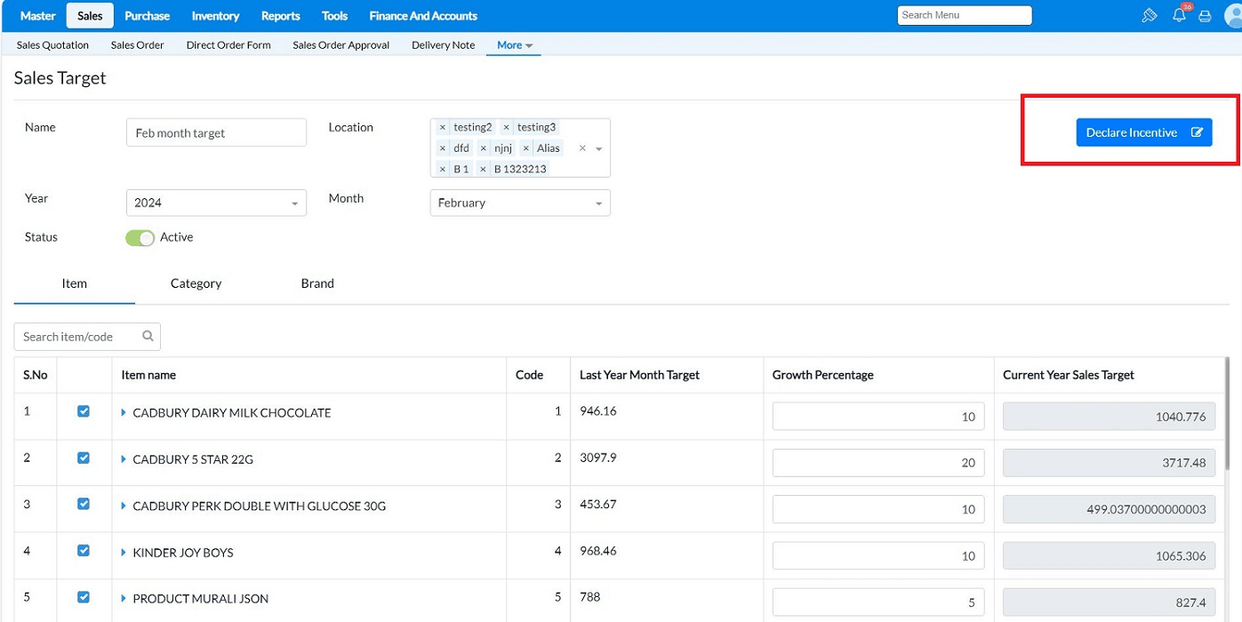Toggle the Active status switch
The height and width of the screenshot is (622, 1242).
click(140, 238)
